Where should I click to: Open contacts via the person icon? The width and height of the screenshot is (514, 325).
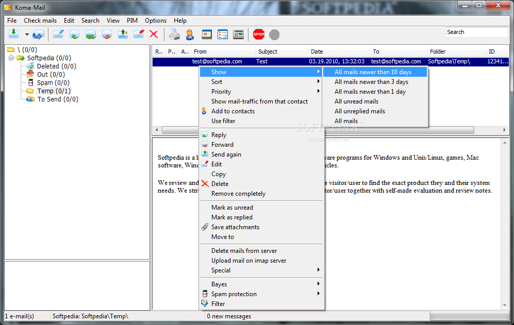190,34
